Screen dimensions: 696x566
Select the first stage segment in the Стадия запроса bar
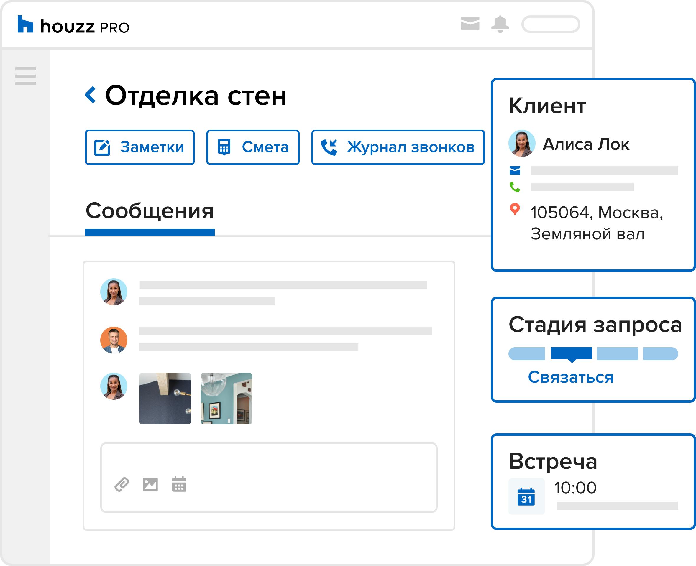(526, 354)
